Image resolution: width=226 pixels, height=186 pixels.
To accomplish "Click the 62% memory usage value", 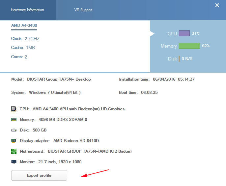I will pyautogui.click(x=206, y=46).
